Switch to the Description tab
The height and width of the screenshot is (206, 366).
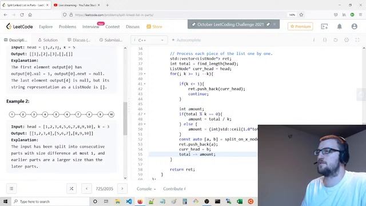coord(15,40)
